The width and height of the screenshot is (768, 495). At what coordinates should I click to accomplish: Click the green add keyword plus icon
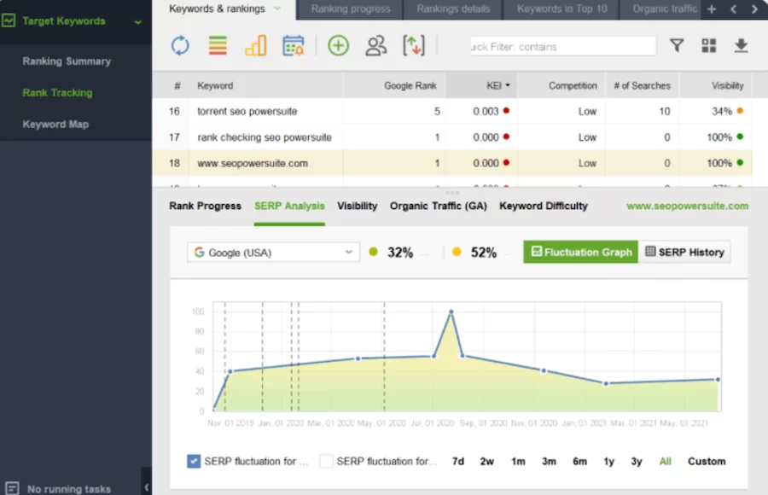click(338, 45)
